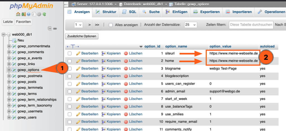
Task: Open the Exportieren tab
Action: 206,12
